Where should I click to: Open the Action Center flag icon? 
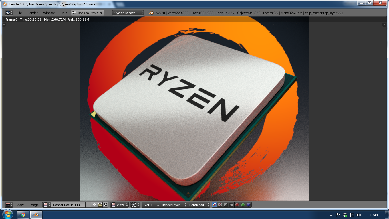coord(338,215)
